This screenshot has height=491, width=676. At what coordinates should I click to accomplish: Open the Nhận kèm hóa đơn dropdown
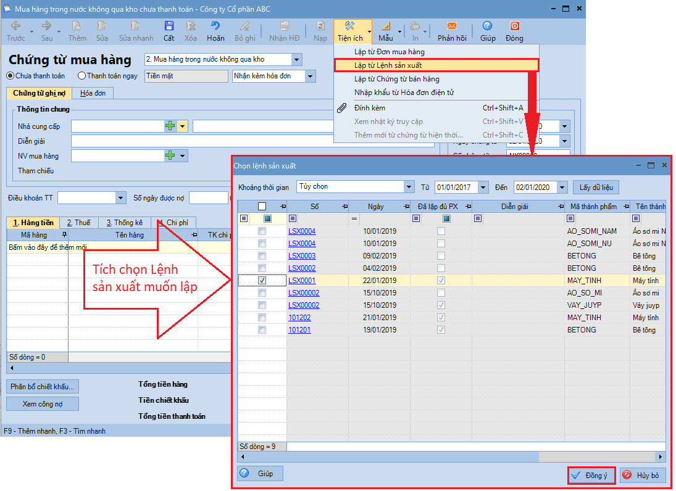(x=310, y=76)
